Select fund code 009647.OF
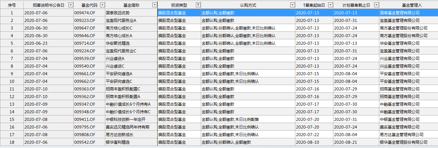 (85, 28)
